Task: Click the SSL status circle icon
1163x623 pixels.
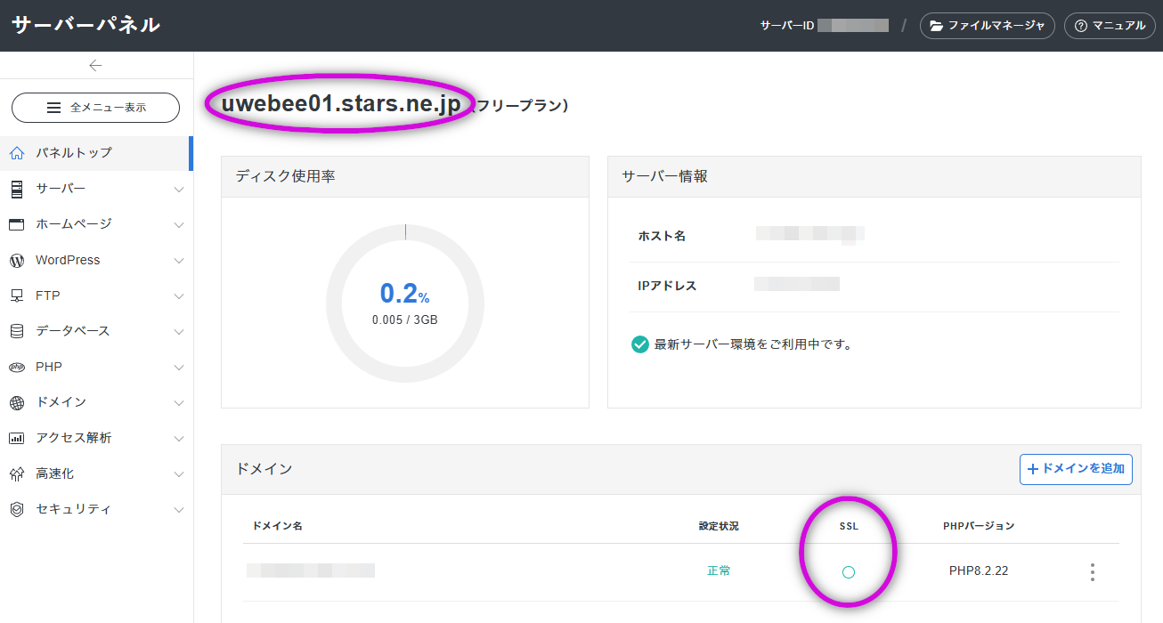Action: coord(849,571)
